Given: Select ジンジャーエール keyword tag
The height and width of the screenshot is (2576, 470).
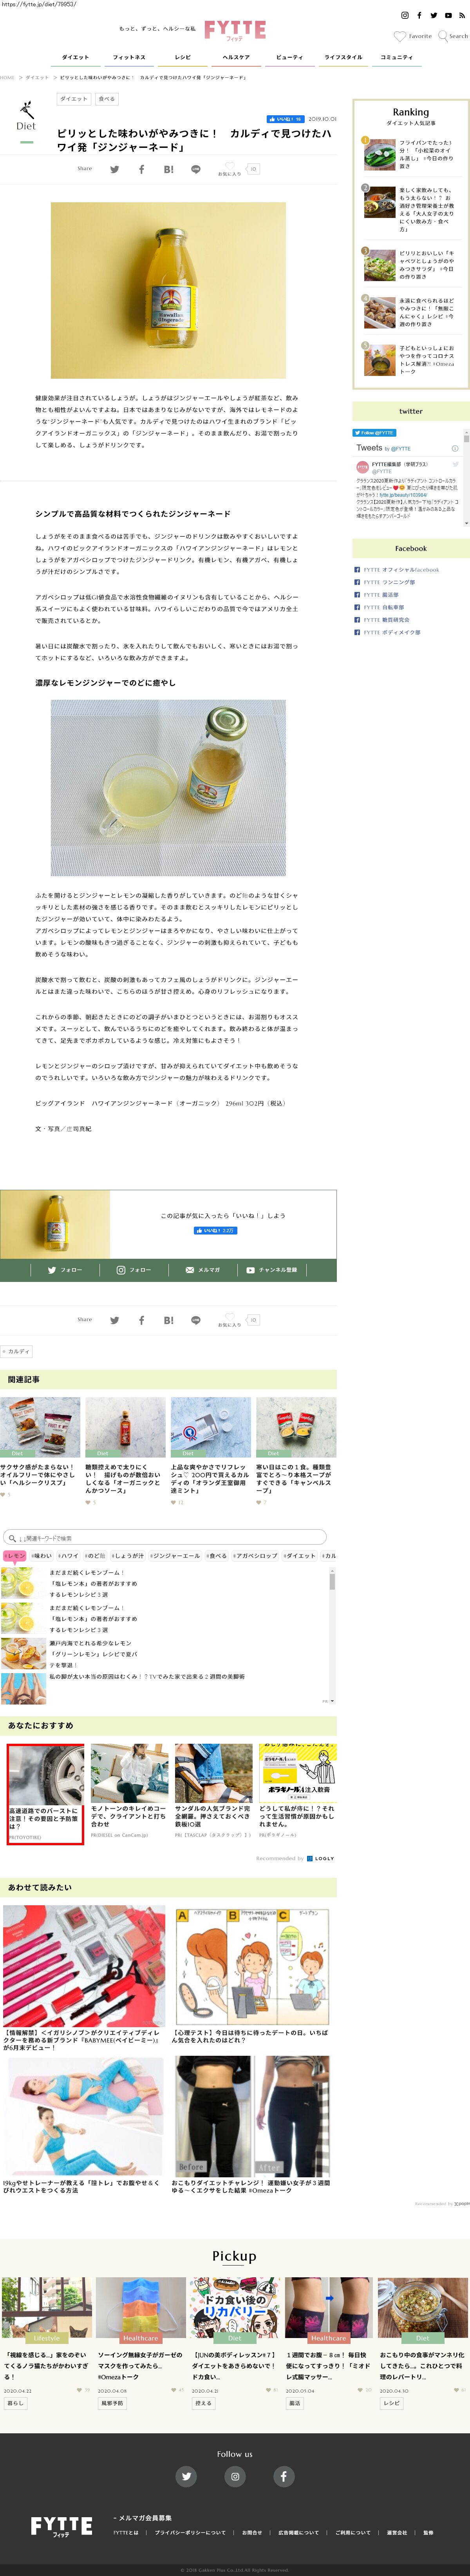Looking at the screenshot, I should pyautogui.click(x=175, y=1556).
